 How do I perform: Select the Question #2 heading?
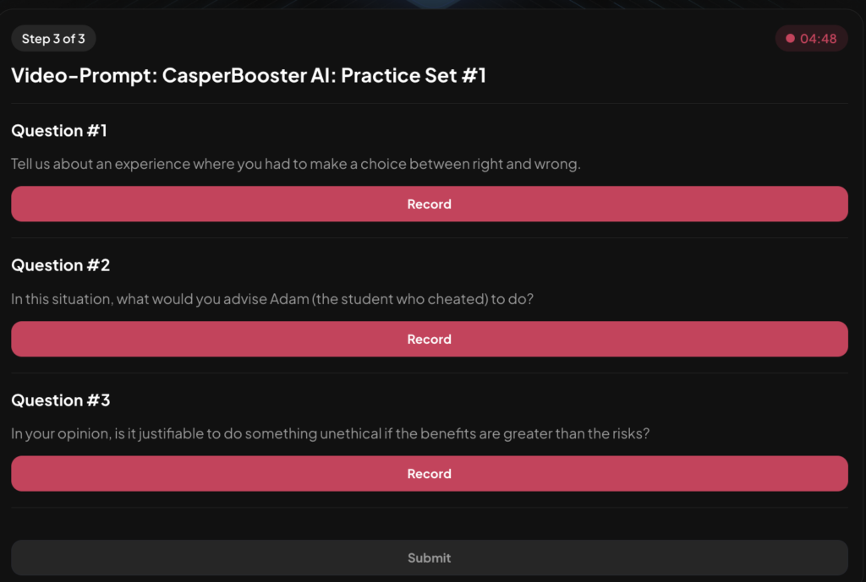[x=60, y=264]
